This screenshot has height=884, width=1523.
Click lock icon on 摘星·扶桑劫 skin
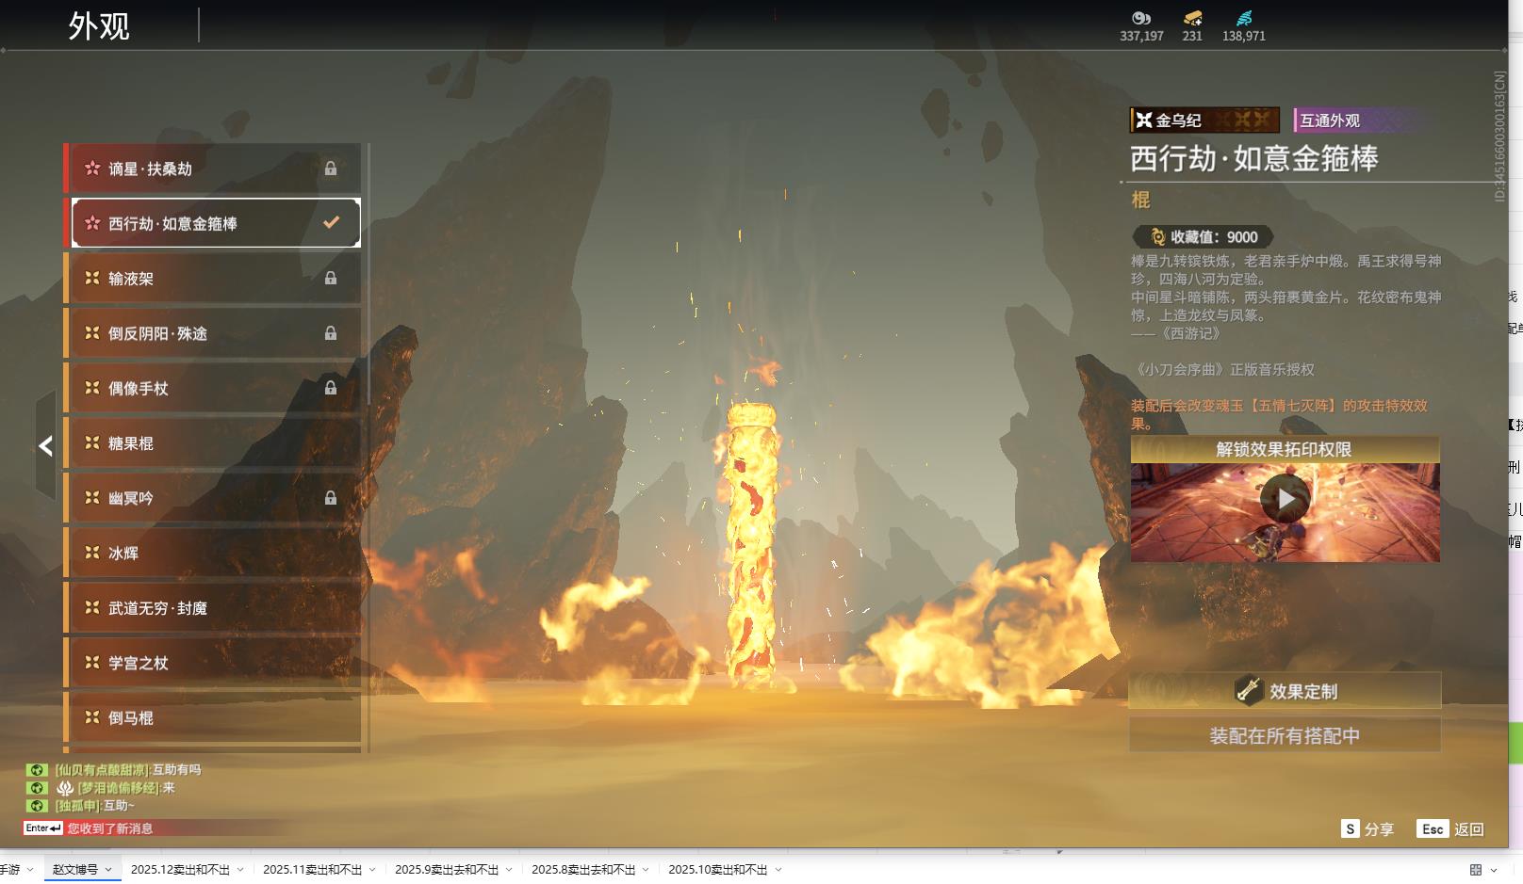331,169
